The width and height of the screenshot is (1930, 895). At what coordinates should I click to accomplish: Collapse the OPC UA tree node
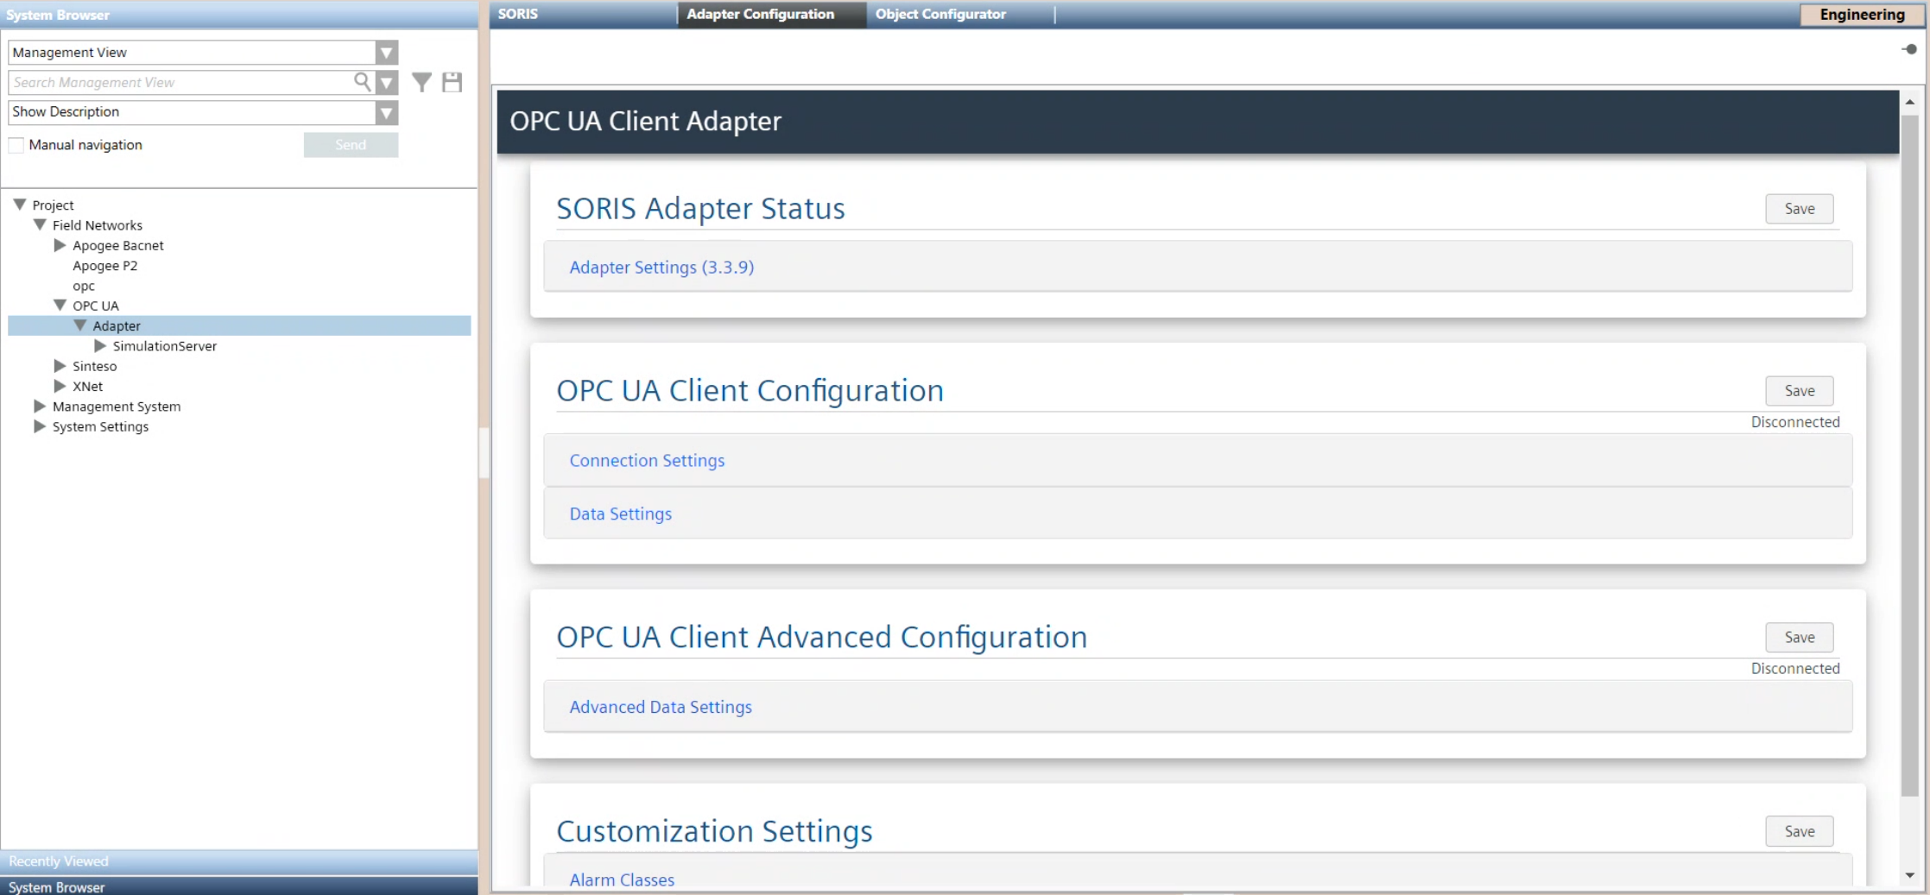click(x=60, y=306)
